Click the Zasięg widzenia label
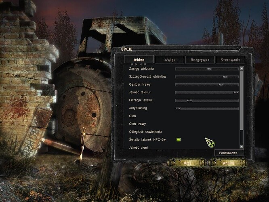The width and height of the screenshot is (269, 202). (141, 69)
